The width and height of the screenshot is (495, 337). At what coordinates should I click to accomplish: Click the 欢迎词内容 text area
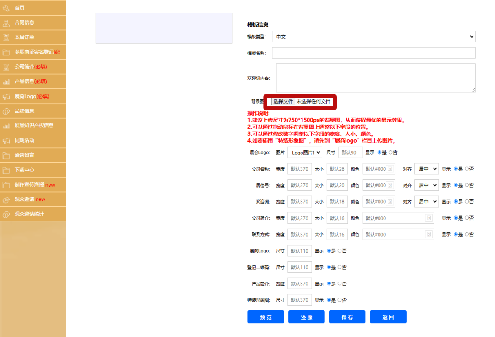(376, 78)
